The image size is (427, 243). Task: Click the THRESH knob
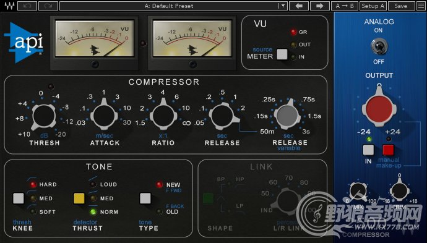point(43,116)
